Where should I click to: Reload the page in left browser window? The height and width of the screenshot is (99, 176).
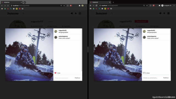click(8, 5)
